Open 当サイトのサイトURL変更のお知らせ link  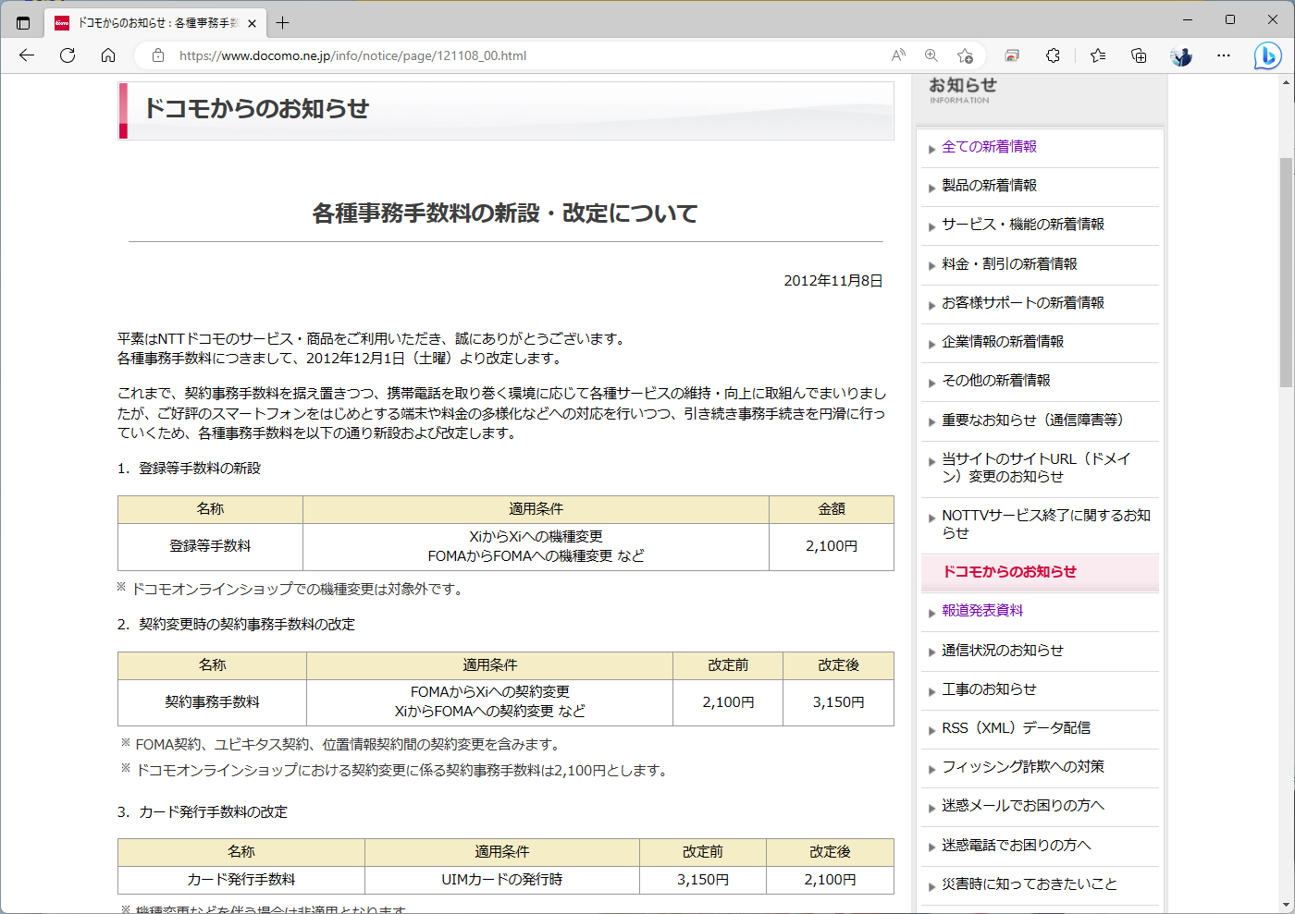(x=1036, y=468)
